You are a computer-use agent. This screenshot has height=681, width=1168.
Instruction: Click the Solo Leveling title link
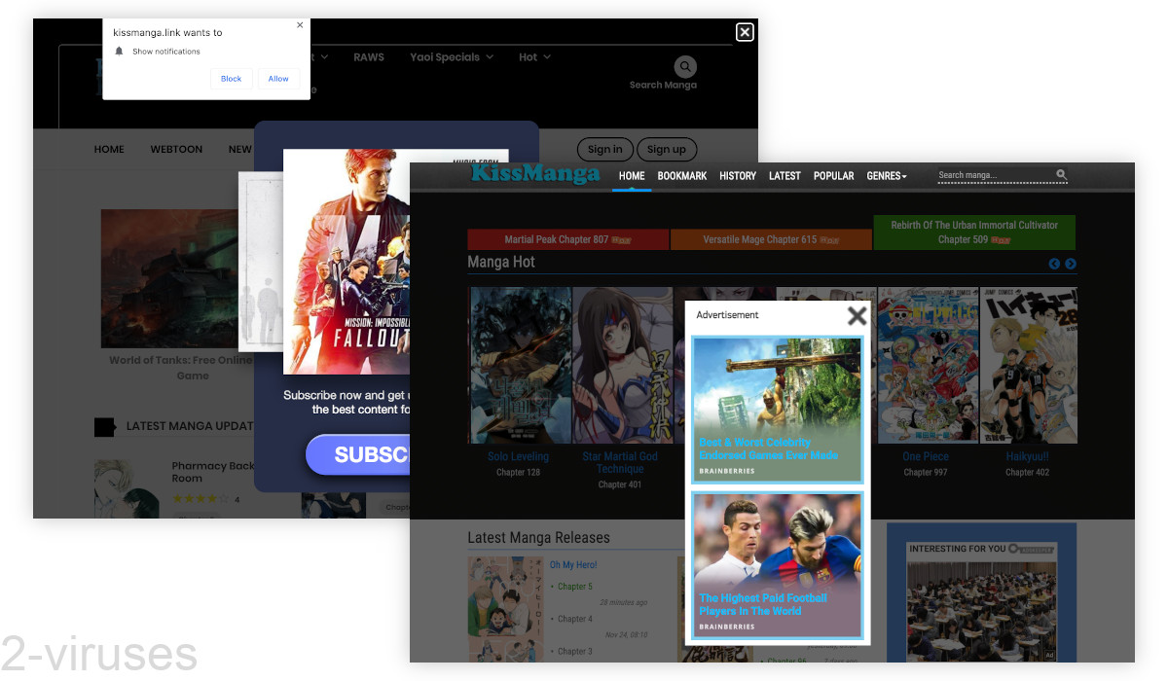click(518, 456)
